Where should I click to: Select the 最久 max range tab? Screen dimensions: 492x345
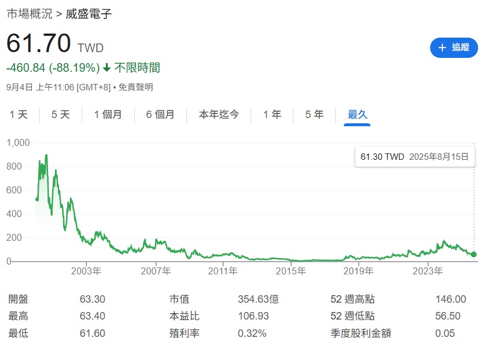(x=357, y=115)
